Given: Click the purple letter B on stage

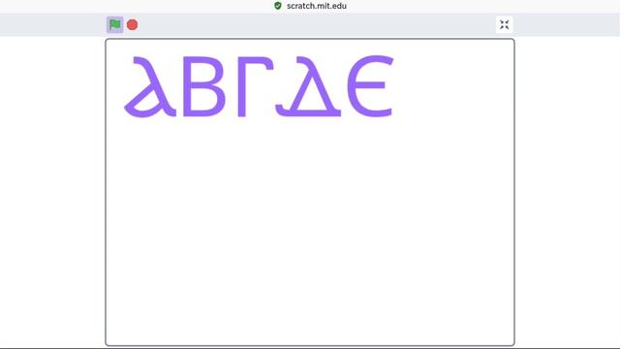Looking at the screenshot, I should coord(203,86).
